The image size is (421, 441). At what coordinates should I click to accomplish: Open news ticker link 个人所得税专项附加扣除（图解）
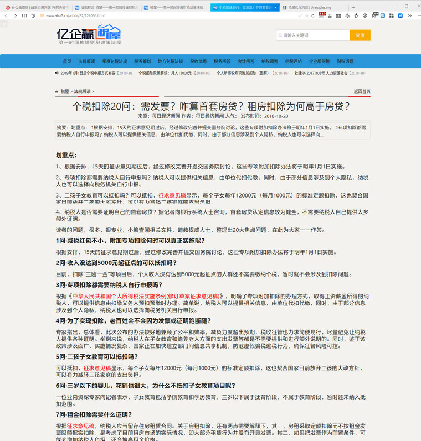(x=243, y=73)
